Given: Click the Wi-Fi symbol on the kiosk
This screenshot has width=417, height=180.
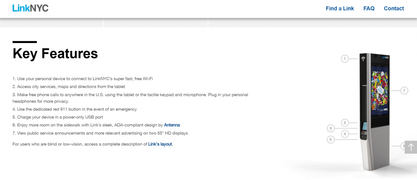Looking at the screenshot, I should click(x=362, y=59).
